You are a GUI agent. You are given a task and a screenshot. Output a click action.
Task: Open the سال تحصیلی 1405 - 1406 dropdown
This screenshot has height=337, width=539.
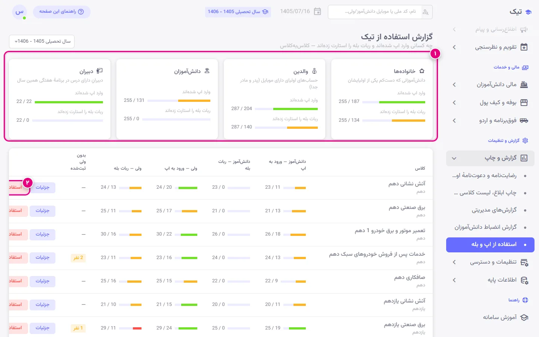(42, 41)
